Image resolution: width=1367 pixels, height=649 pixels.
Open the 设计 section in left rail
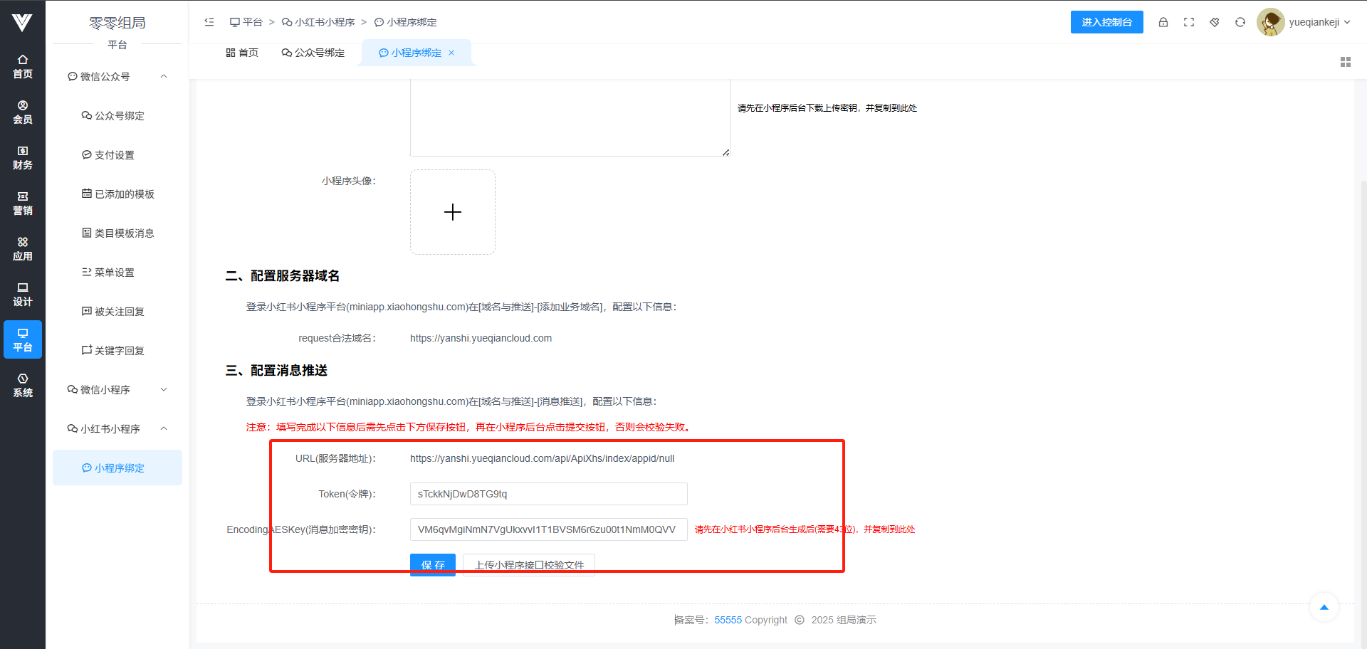pyautogui.click(x=23, y=294)
